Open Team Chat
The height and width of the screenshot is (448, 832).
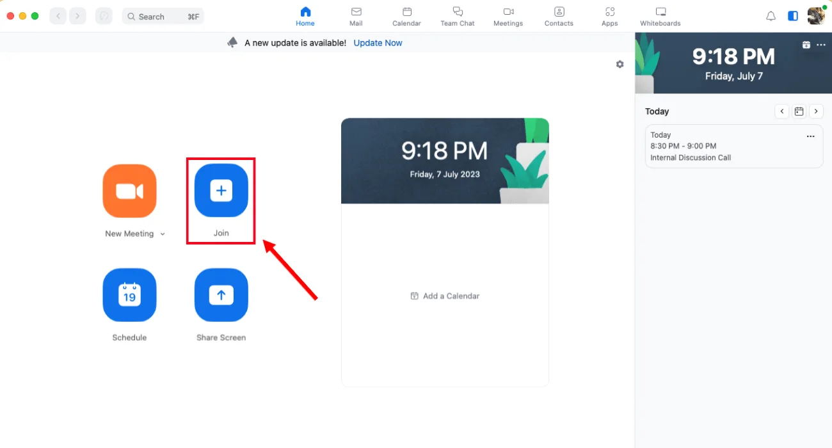[457, 16]
